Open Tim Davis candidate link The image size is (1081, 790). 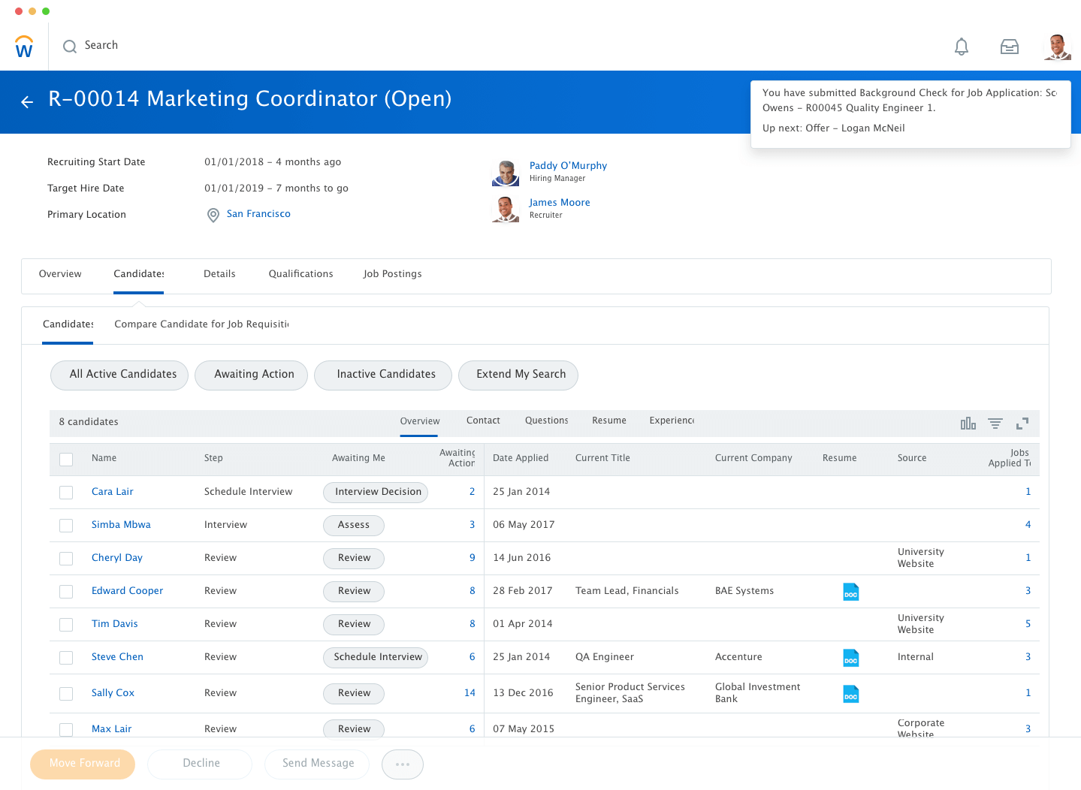[115, 624]
